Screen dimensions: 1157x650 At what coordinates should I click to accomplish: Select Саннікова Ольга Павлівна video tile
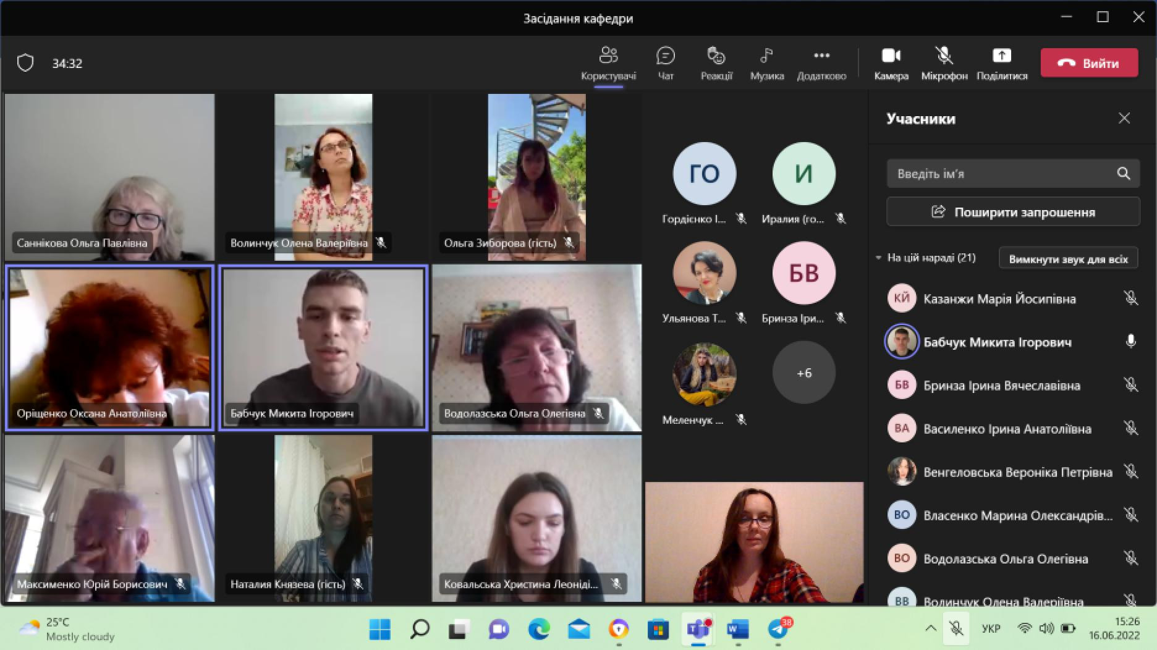pyautogui.click(x=109, y=177)
